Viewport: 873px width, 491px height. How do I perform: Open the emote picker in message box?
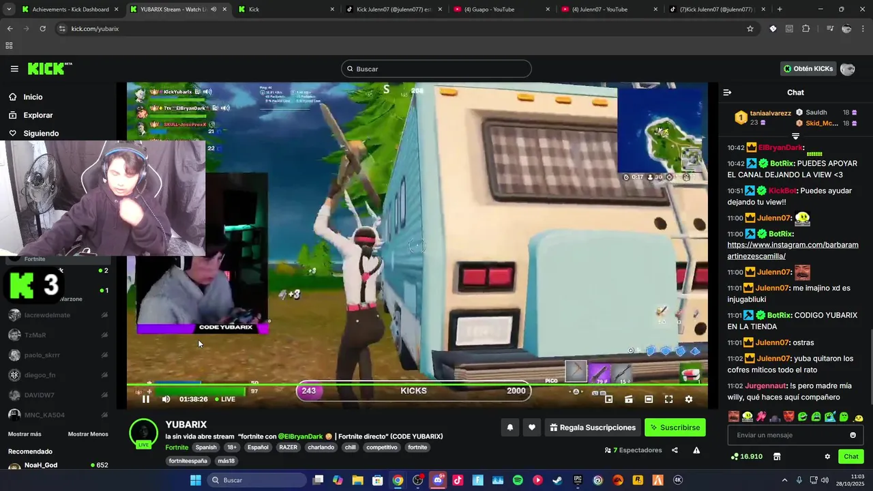853,435
